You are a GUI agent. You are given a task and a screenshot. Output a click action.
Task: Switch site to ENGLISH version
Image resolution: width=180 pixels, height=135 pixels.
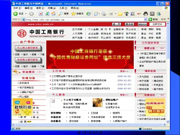[x=142, y=24]
